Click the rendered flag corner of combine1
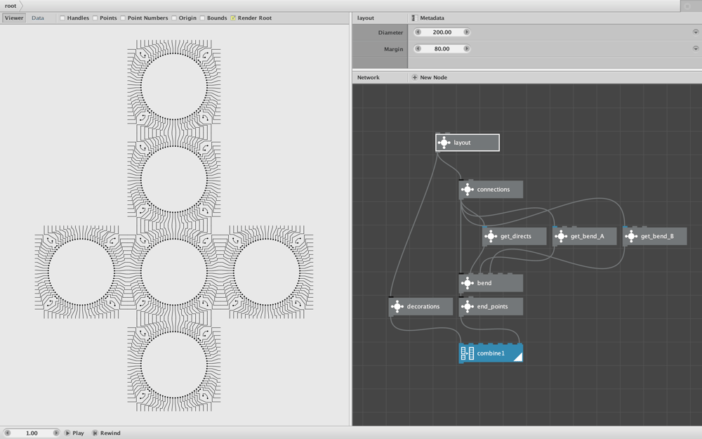 (x=518, y=357)
